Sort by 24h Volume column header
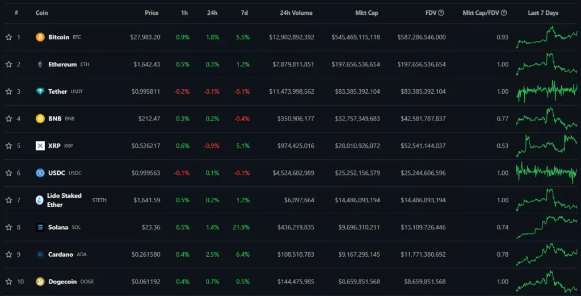The height and width of the screenshot is (296, 581). (296, 12)
